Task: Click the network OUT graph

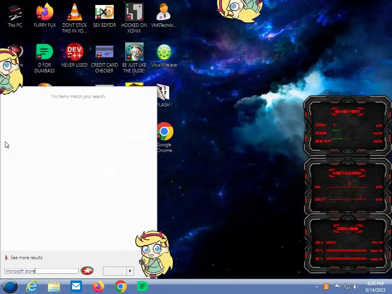Action: click(348, 198)
